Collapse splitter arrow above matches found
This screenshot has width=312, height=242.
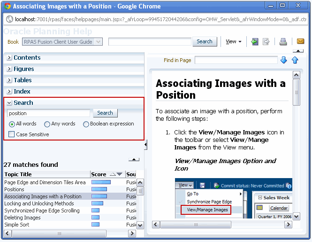click(134, 159)
